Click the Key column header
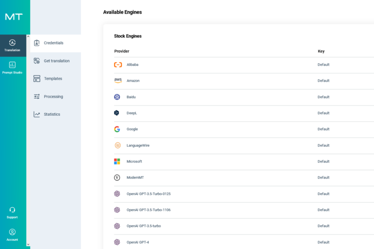Screen dimensions: 374x249 [x=321, y=51]
